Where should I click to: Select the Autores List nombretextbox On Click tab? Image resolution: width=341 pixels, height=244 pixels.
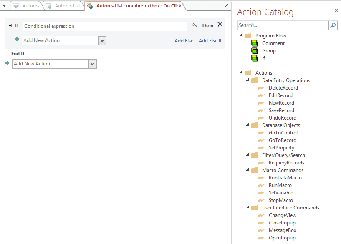click(x=135, y=6)
